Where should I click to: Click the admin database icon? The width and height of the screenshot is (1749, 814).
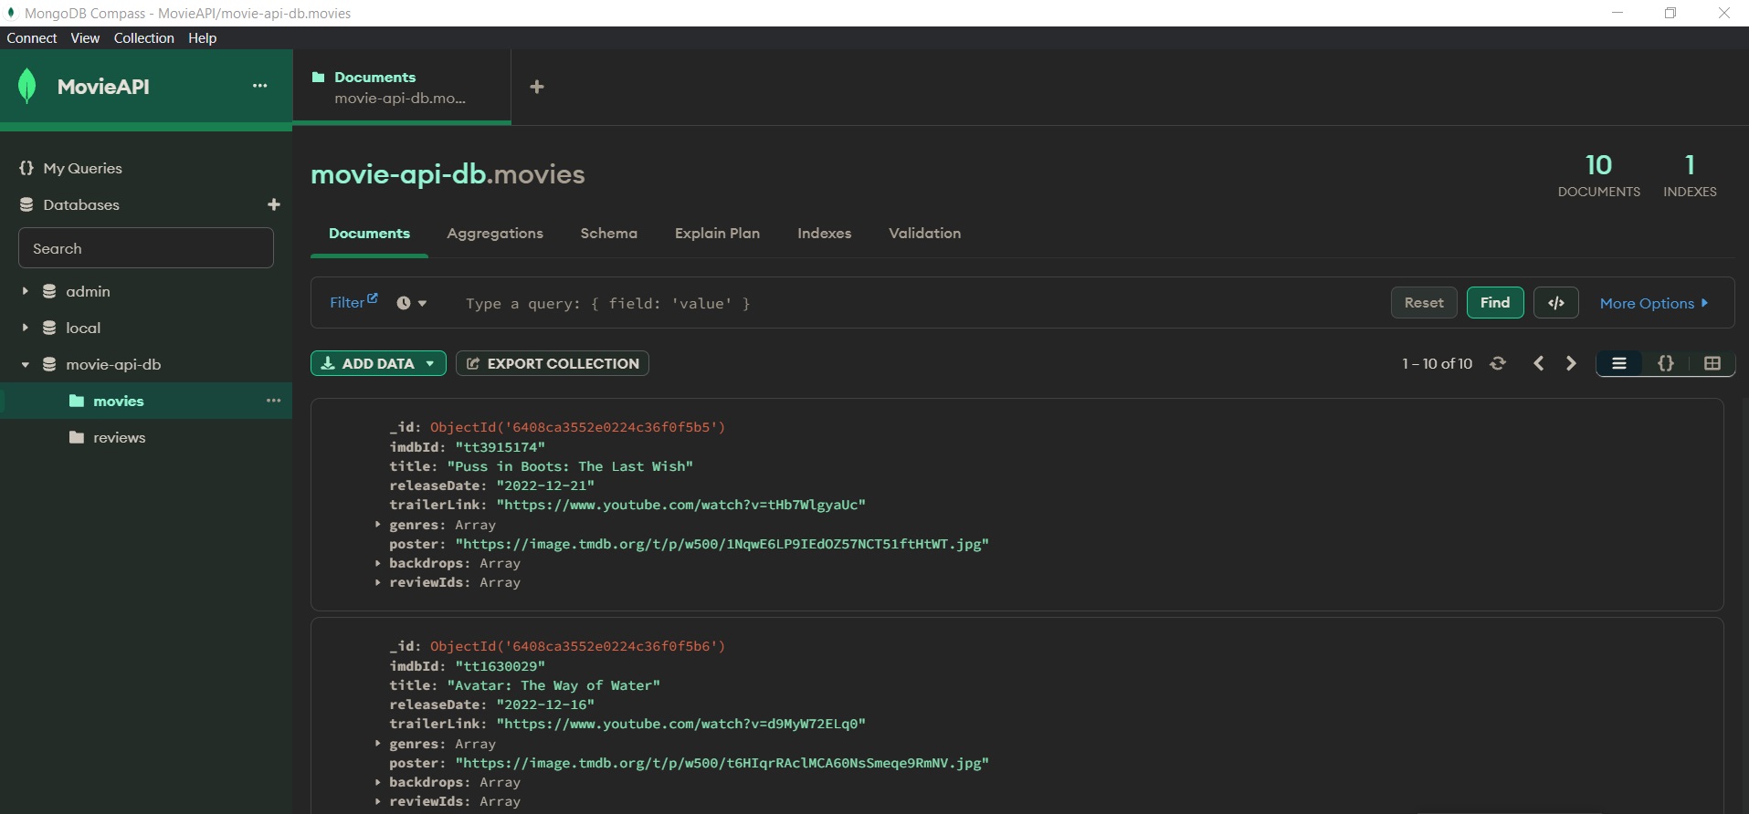click(49, 291)
